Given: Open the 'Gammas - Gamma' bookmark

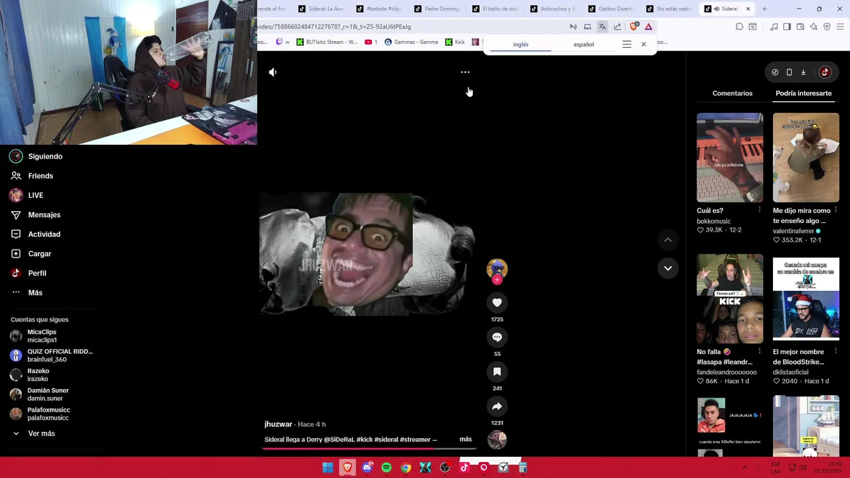Looking at the screenshot, I should coord(412,42).
